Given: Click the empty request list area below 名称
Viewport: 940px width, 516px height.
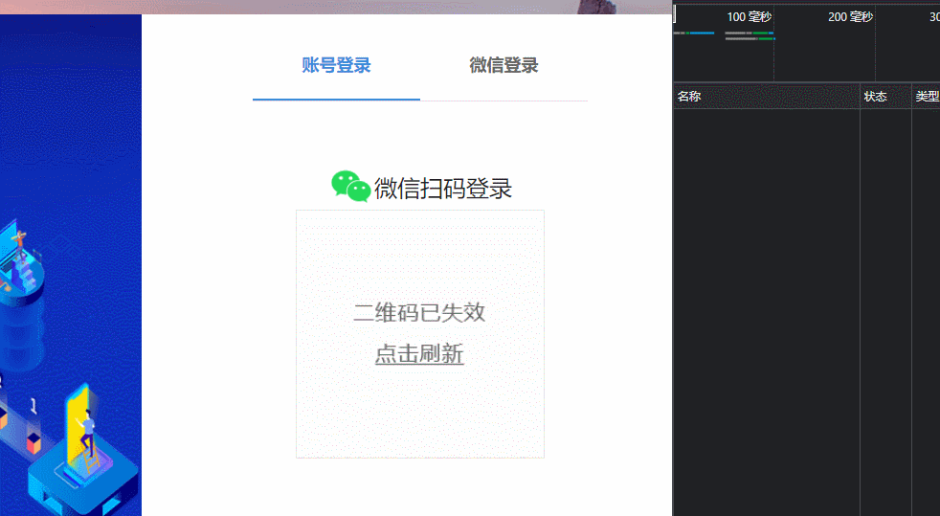Looking at the screenshot, I should coord(766,287).
